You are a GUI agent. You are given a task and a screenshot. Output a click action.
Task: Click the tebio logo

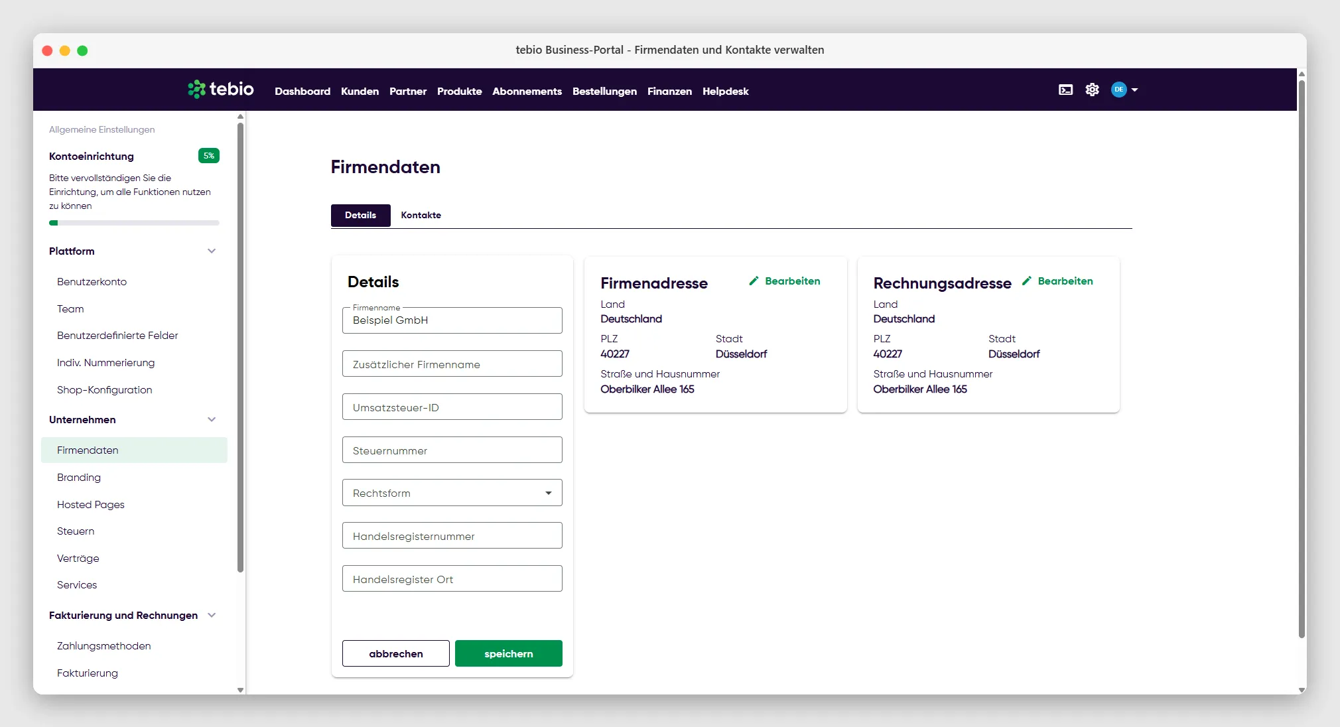(x=221, y=89)
